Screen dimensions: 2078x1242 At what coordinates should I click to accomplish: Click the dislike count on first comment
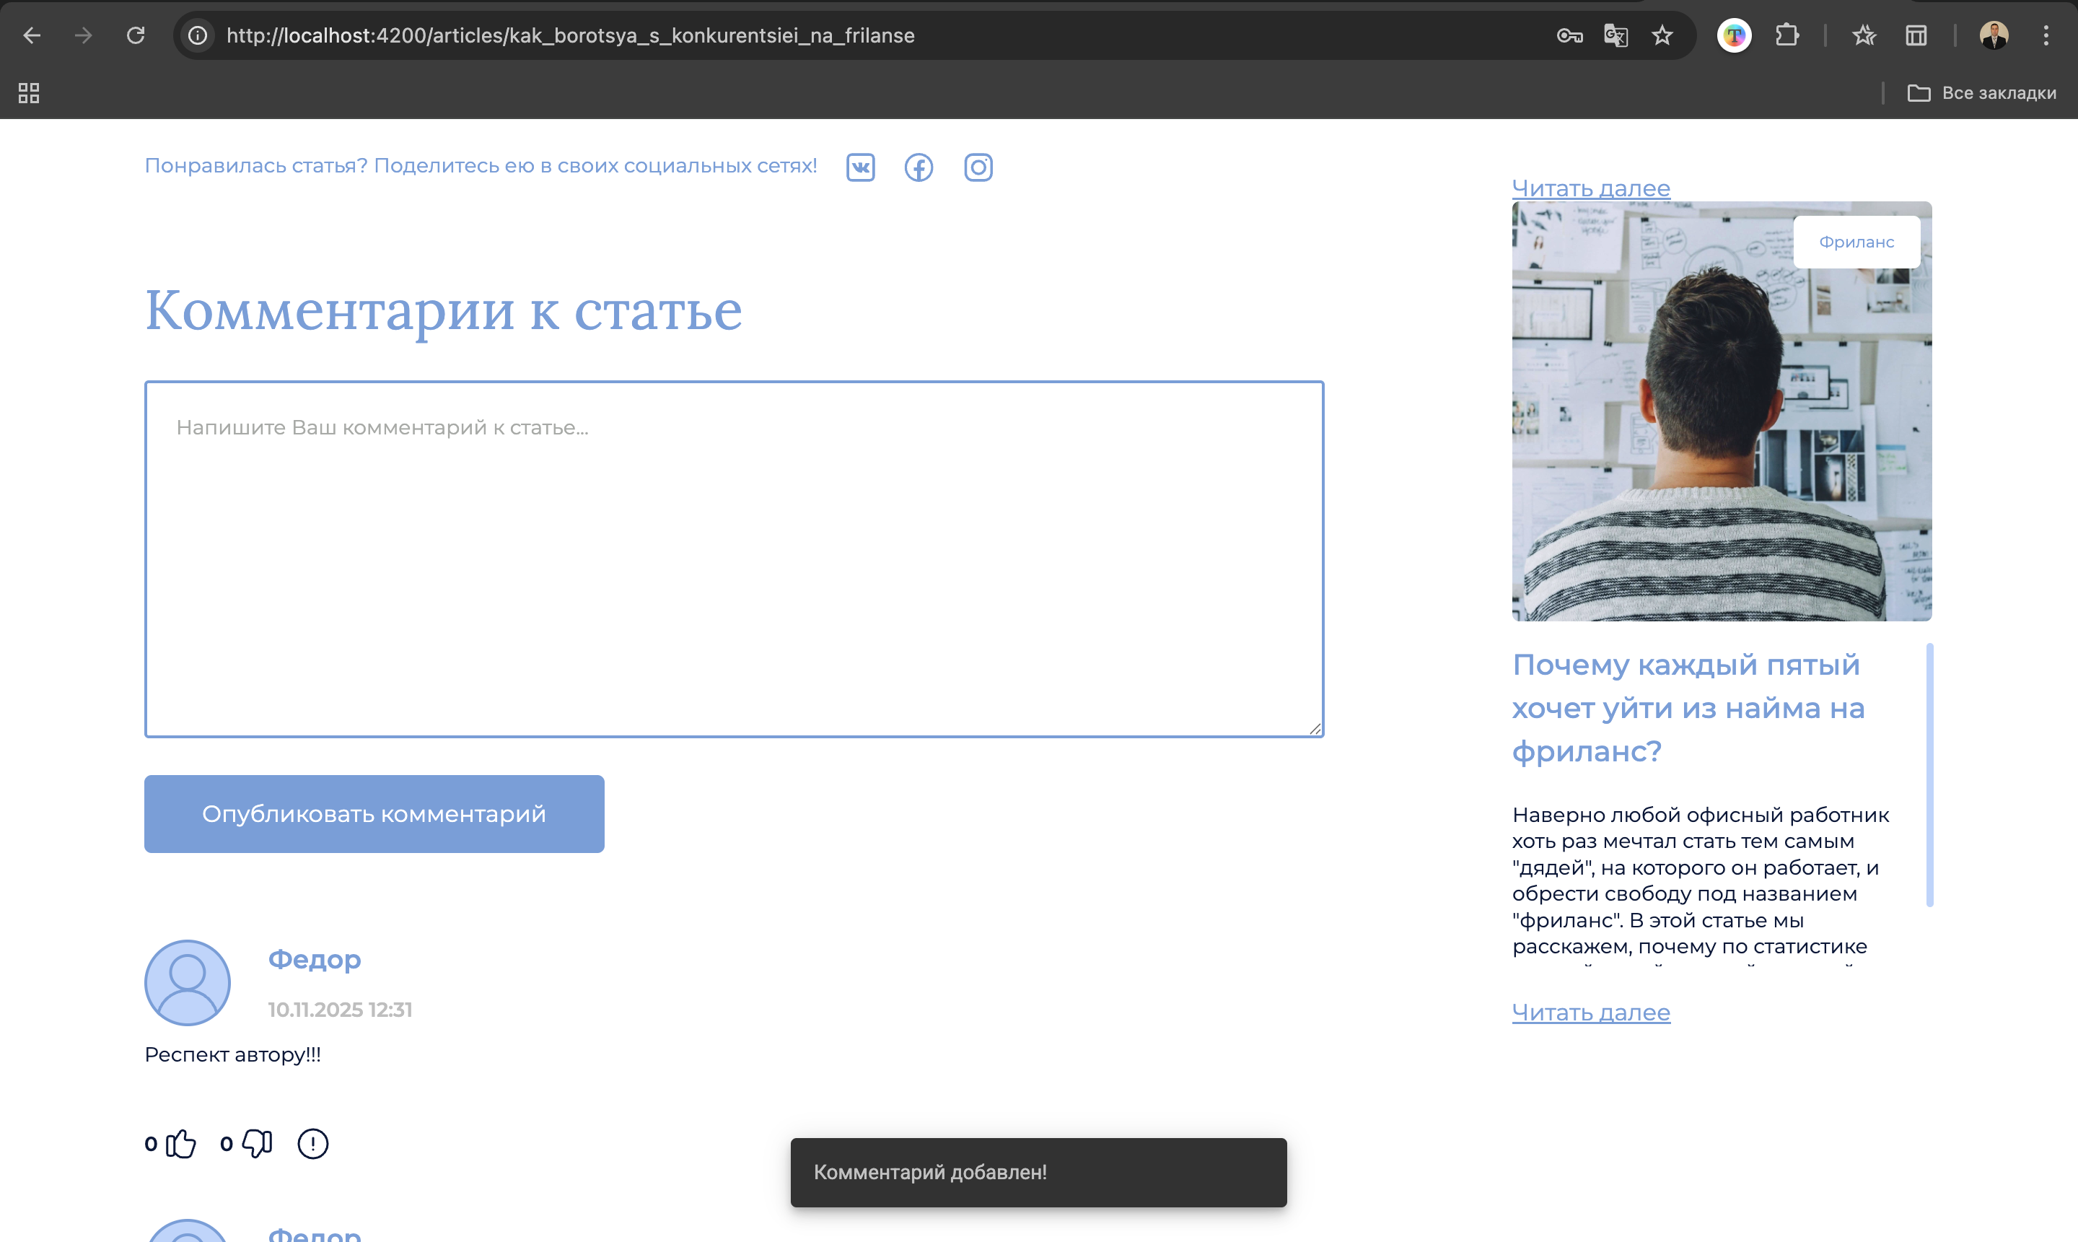pos(227,1143)
